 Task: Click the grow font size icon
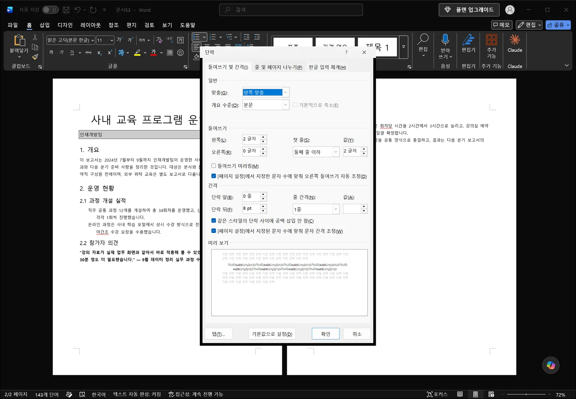(x=120, y=40)
